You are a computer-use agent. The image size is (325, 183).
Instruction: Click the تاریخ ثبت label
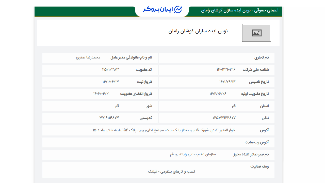(144, 82)
